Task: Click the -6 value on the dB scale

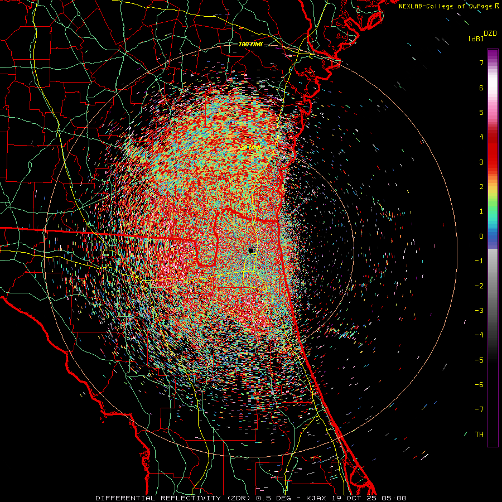Action: tap(479, 385)
